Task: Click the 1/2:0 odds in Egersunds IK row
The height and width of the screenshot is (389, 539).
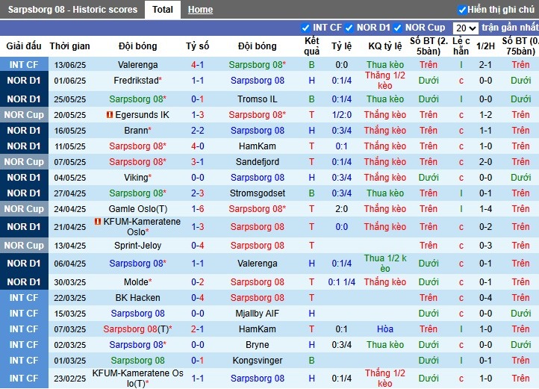Action: [x=341, y=115]
